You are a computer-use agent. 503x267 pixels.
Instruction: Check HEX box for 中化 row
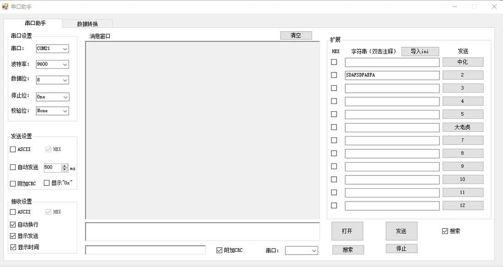tap(334, 62)
